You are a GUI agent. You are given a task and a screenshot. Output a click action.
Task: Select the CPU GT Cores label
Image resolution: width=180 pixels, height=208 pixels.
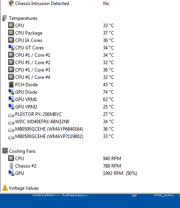coord(29,48)
